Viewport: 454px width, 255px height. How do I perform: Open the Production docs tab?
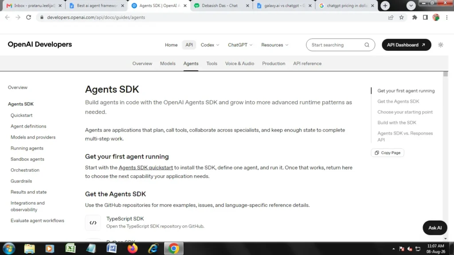pos(274,64)
